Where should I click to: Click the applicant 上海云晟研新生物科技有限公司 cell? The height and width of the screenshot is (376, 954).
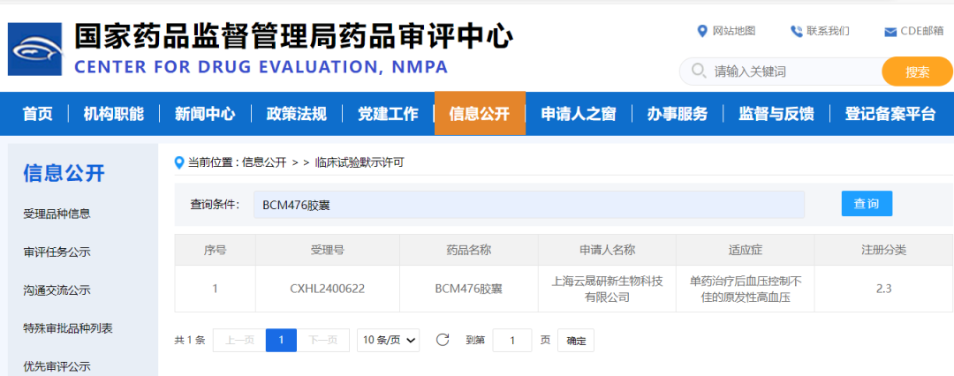607,289
